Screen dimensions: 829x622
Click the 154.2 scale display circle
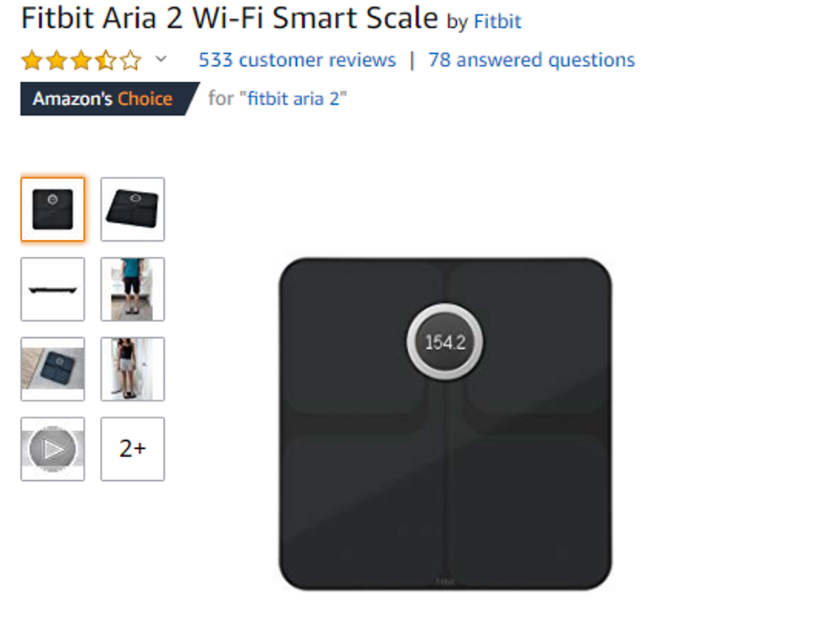(445, 341)
